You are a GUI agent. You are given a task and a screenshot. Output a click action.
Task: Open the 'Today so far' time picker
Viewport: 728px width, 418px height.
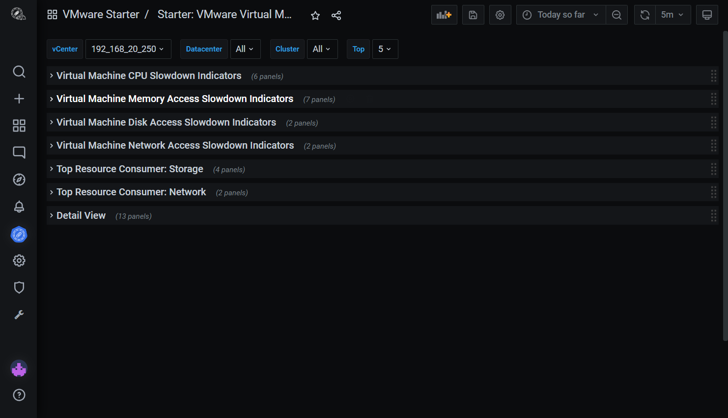click(x=561, y=15)
